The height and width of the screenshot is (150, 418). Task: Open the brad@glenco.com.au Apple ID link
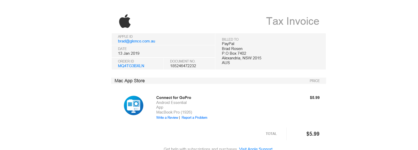coord(136,41)
